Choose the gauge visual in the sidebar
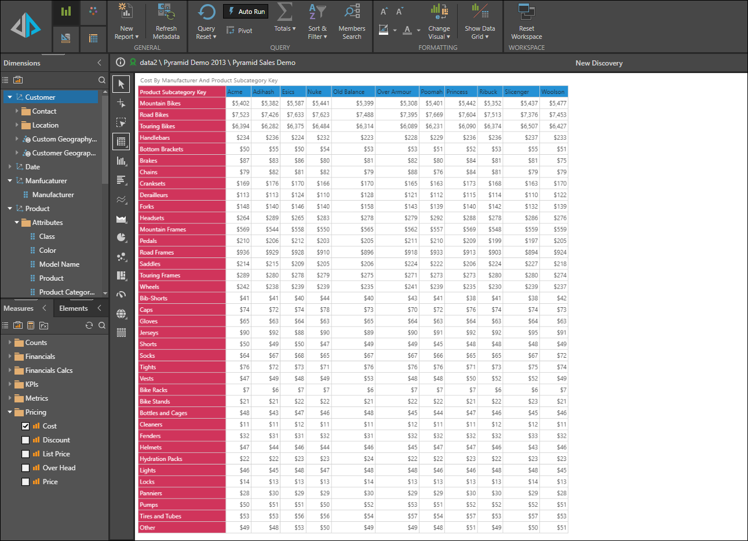This screenshot has height=541, width=748. [121, 295]
